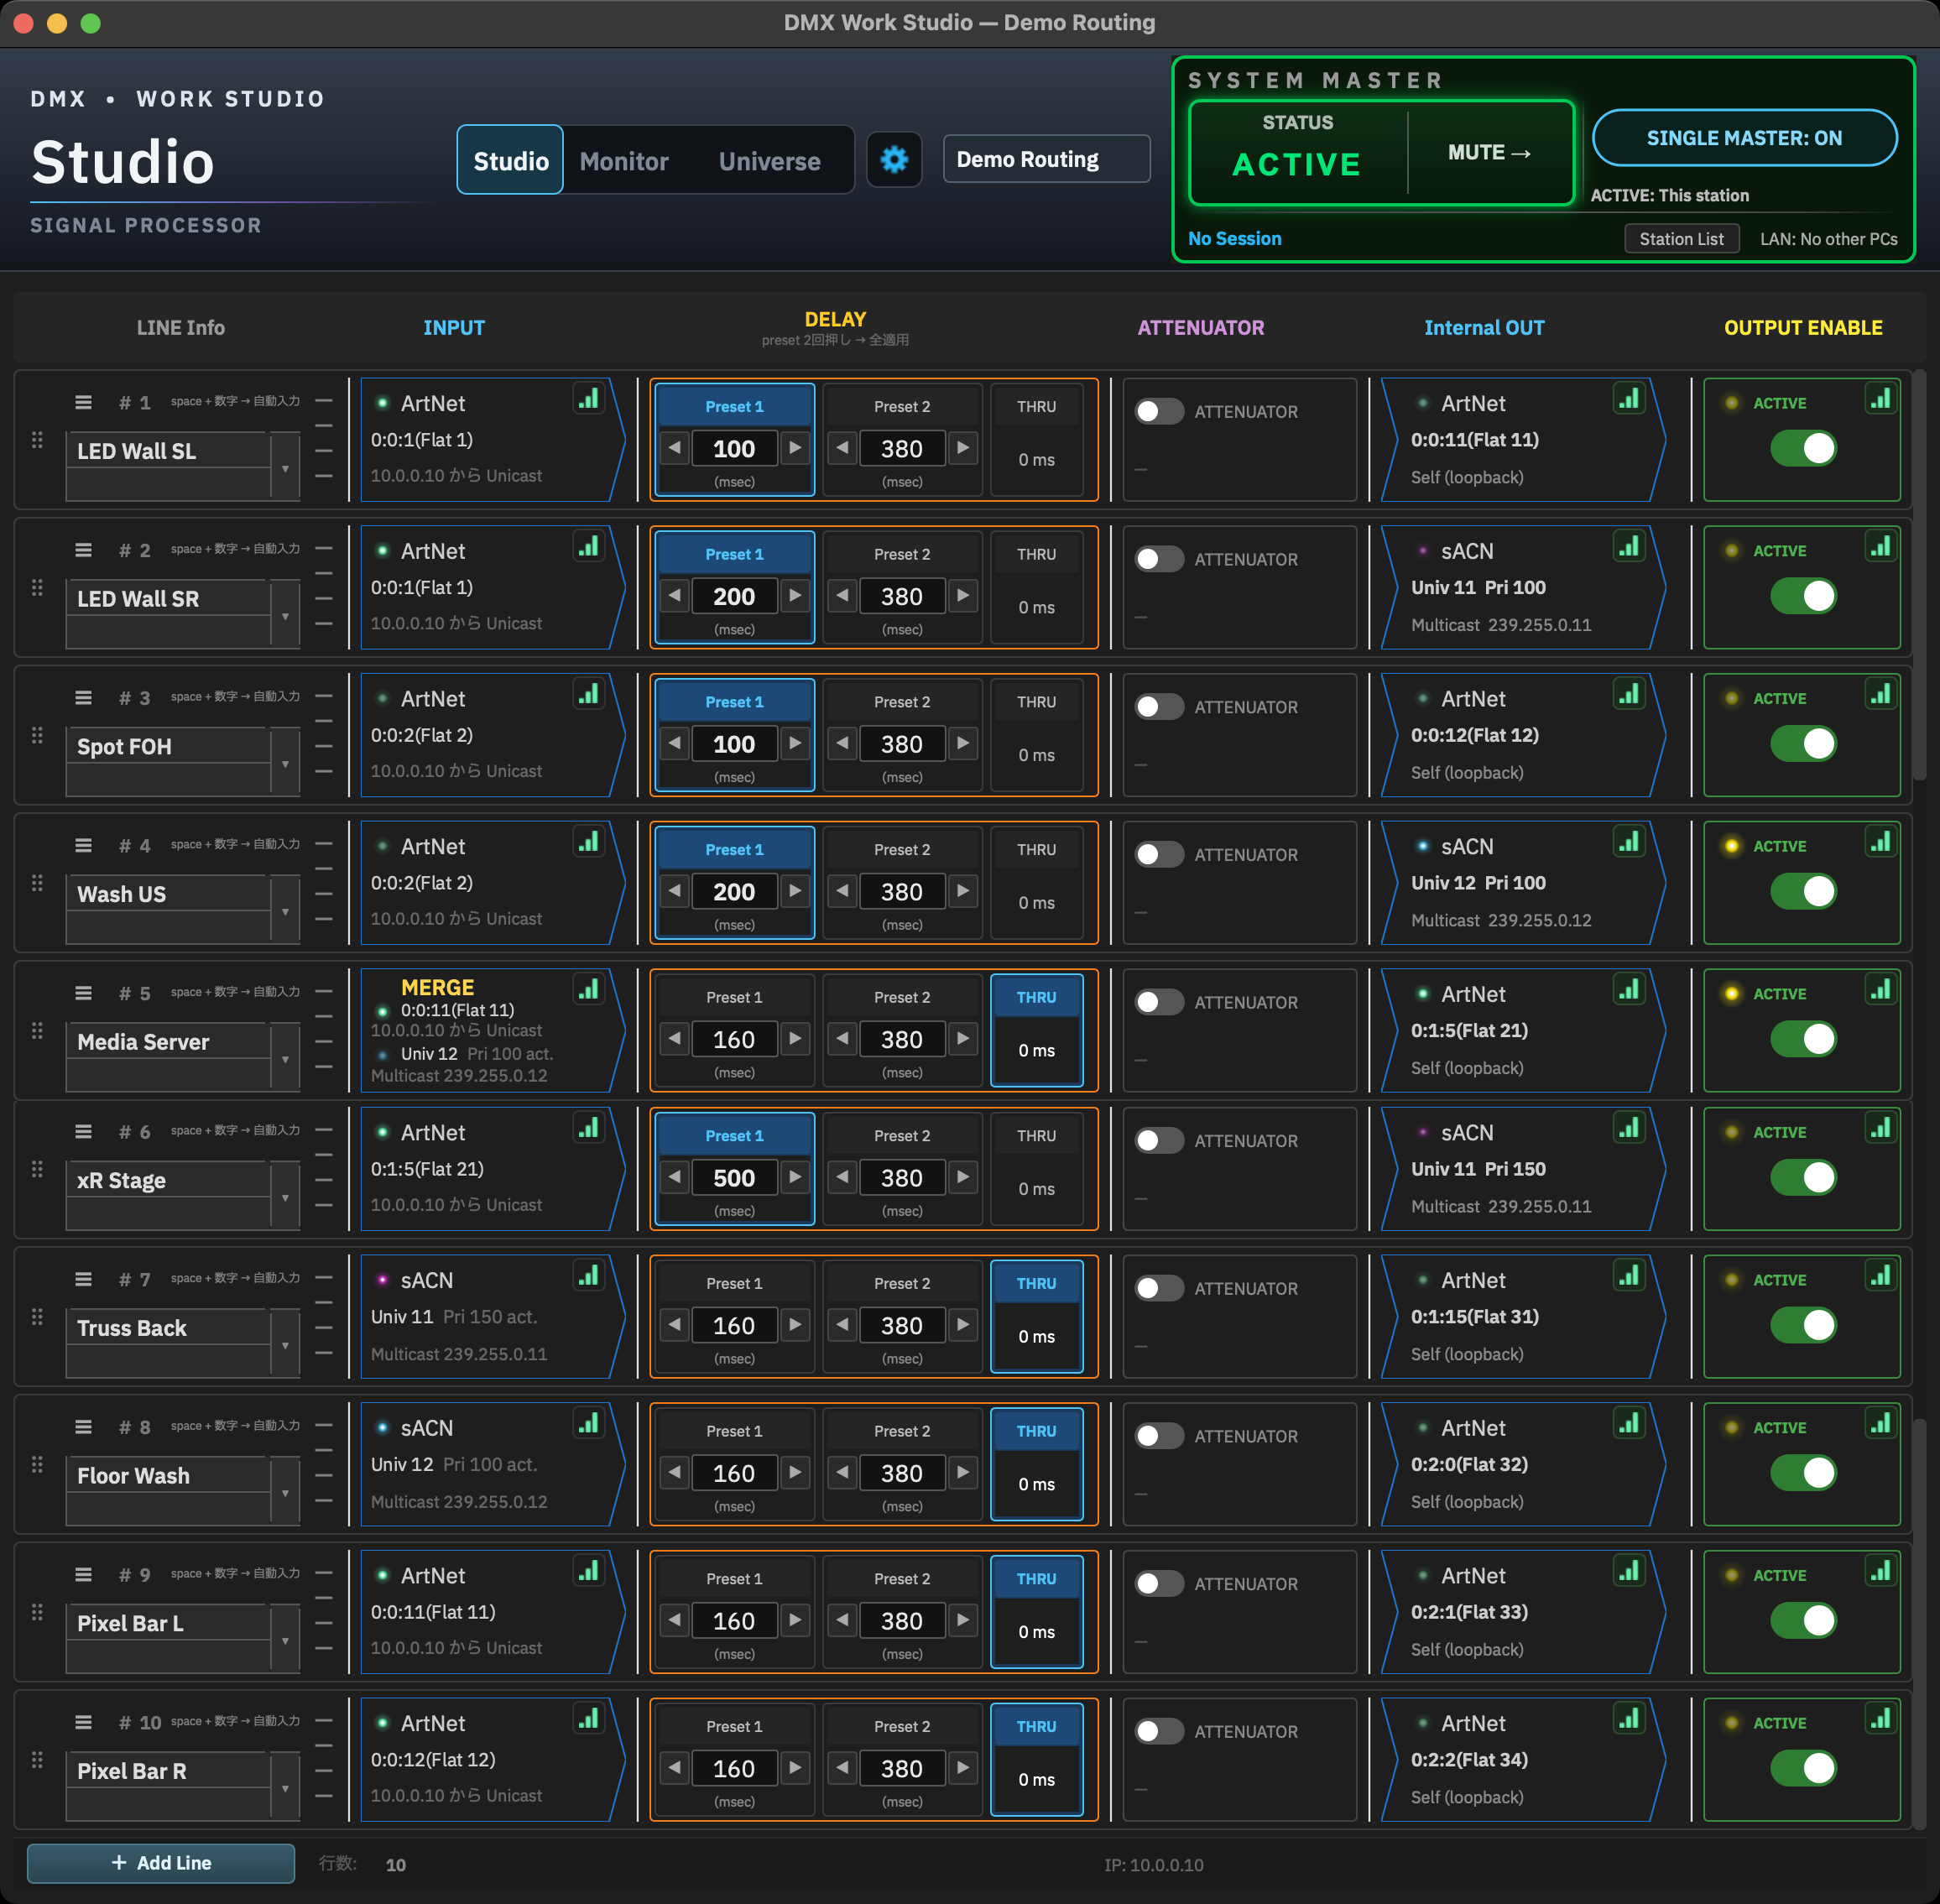This screenshot has width=1940, height=1904.
Task: Decrease Preset 1 delay for LED Wall SL
Action: tap(675, 448)
